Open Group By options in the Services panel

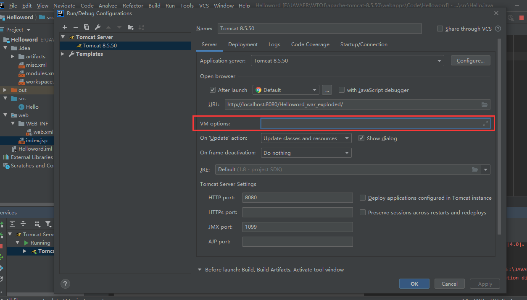coord(37,224)
